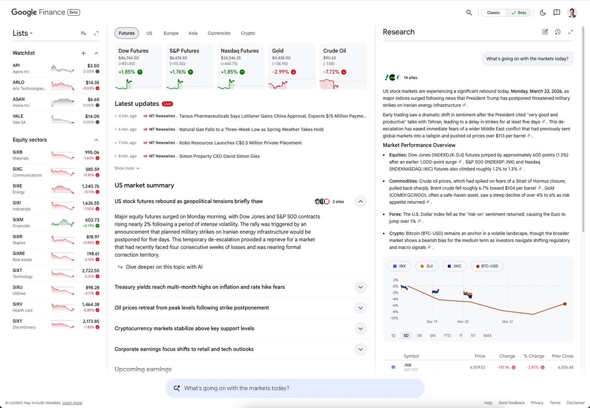Click the search magnifier icon
This screenshot has height=408, width=590.
469,12
